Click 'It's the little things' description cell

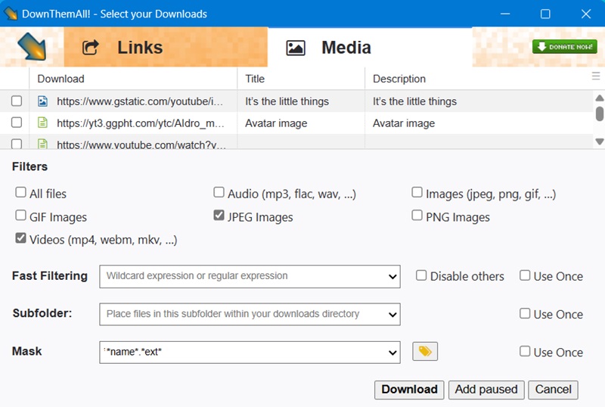(x=414, y=101)
